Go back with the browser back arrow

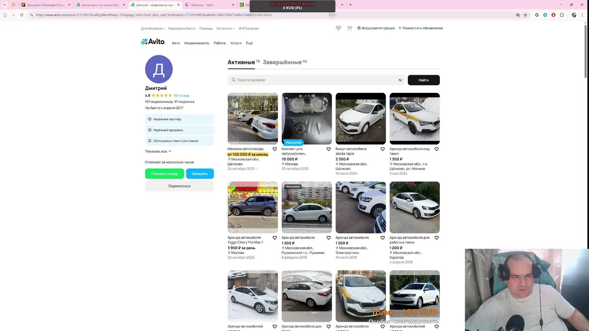(x=5, y=15)
